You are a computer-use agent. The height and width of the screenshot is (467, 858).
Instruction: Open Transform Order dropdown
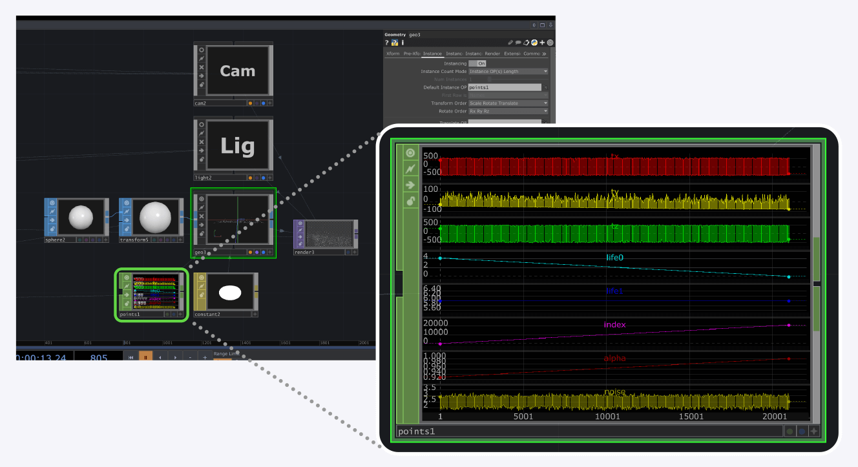click(508, 103)
